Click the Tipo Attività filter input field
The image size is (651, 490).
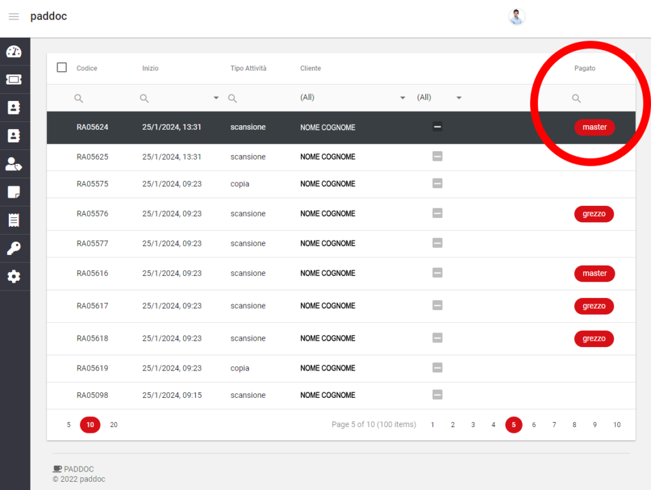click(x=260, y=99)
